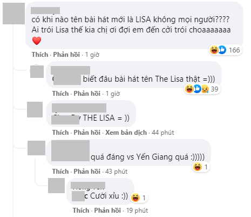Screen dimensions: 251x217
Task: Click Thích under 'The Lisa thật' comment
Action: [x=60, y=94]
